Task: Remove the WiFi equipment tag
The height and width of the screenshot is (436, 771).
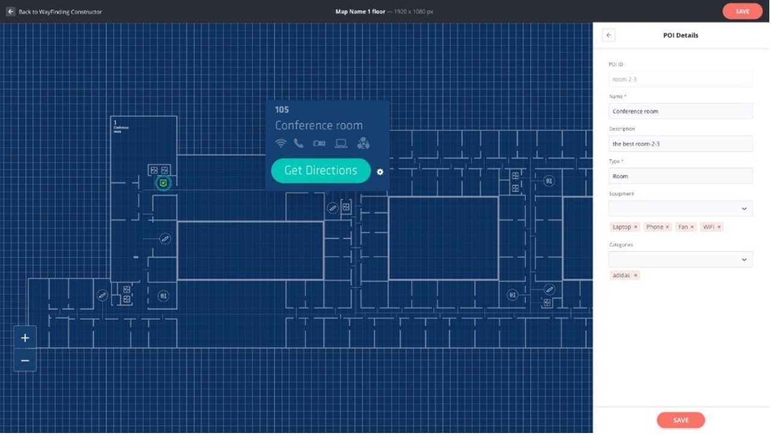Action: tap(719, 227)
